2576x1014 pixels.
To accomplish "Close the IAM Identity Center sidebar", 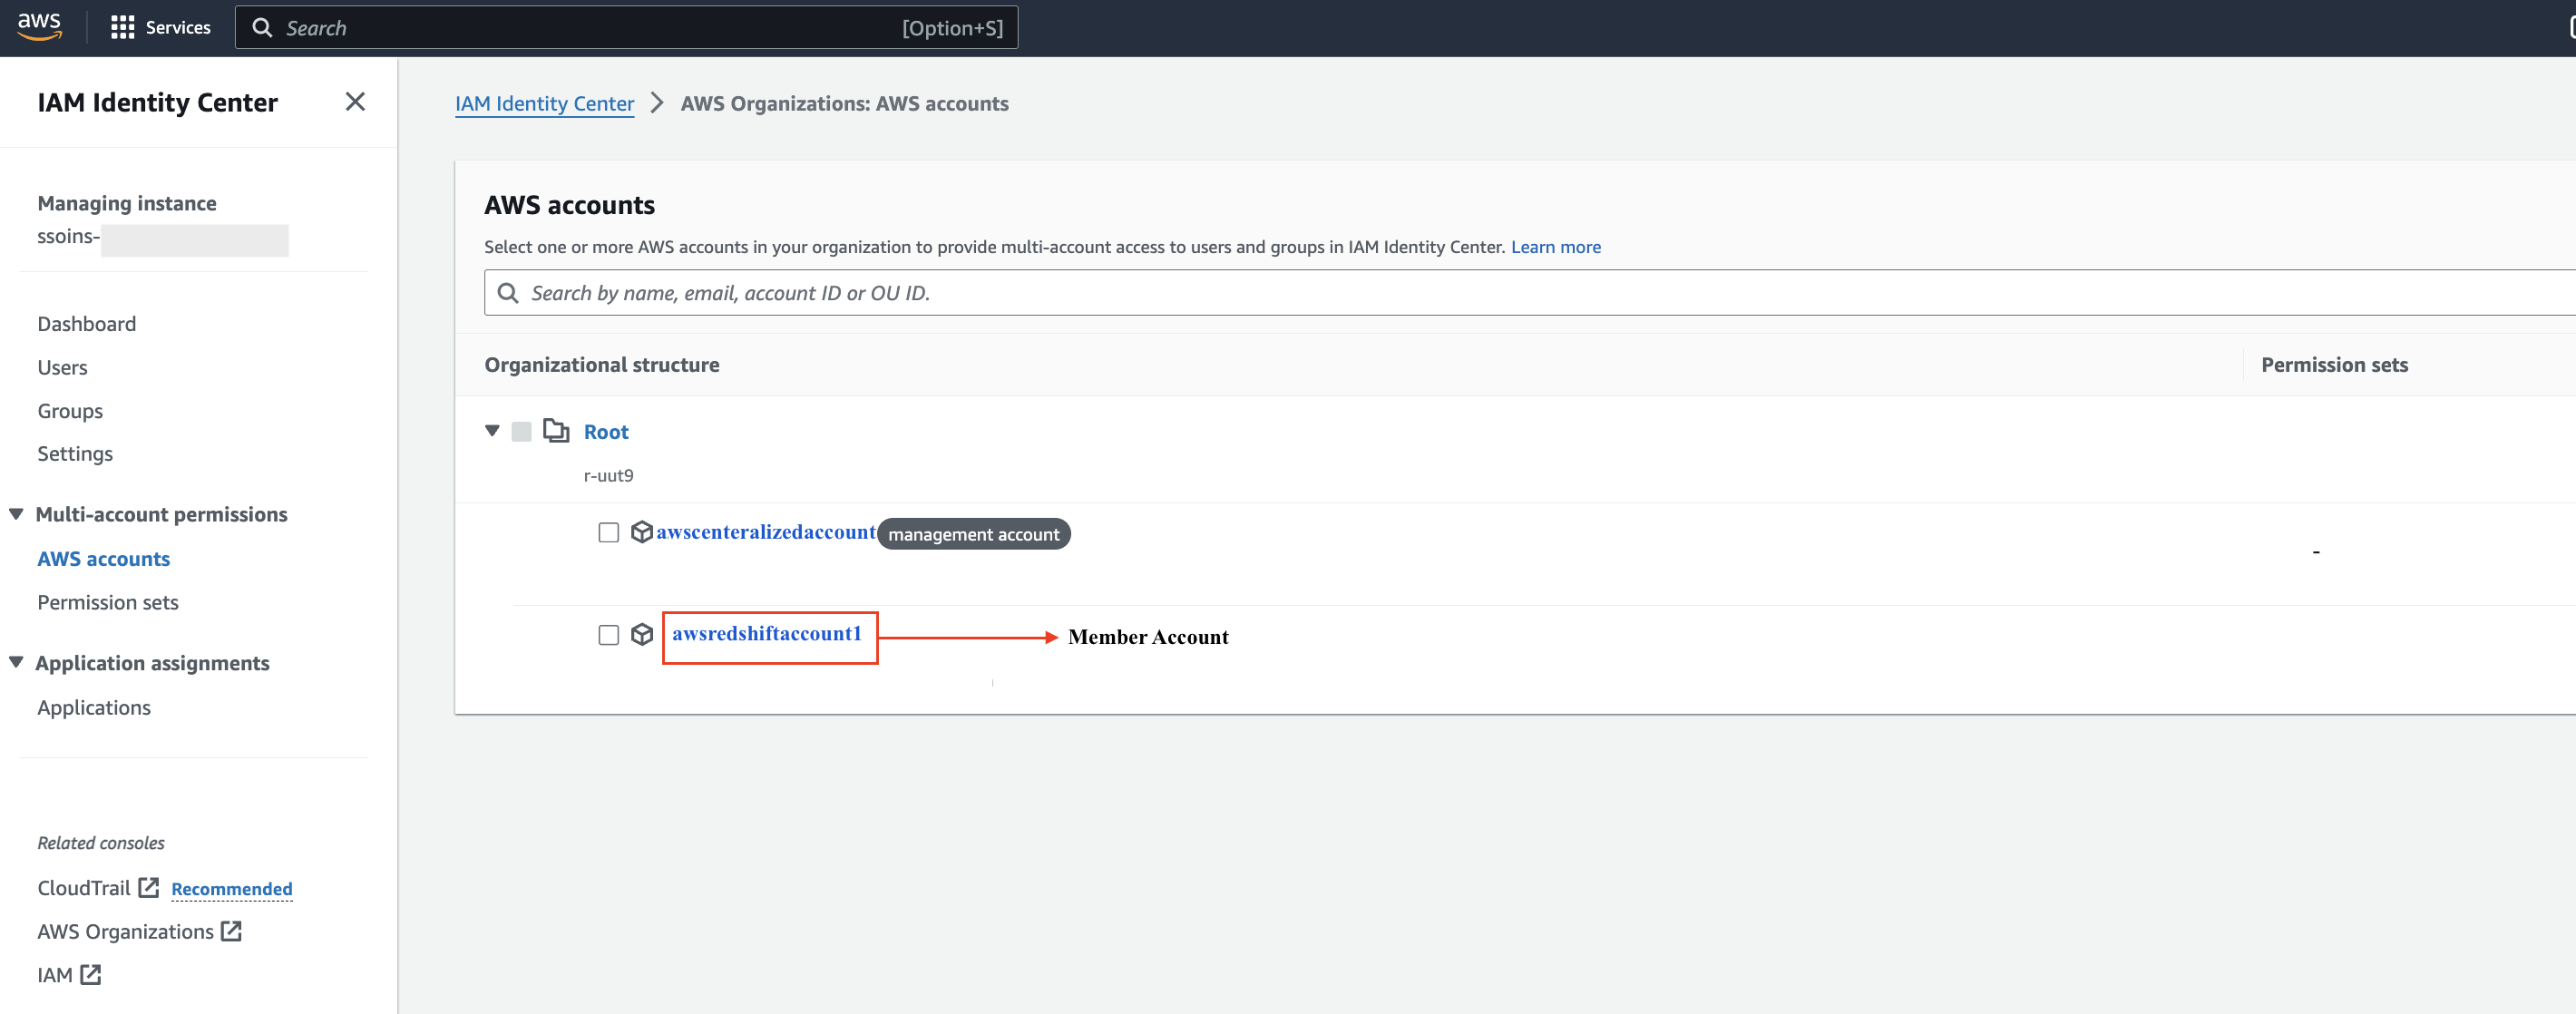I will click(355, 102).
